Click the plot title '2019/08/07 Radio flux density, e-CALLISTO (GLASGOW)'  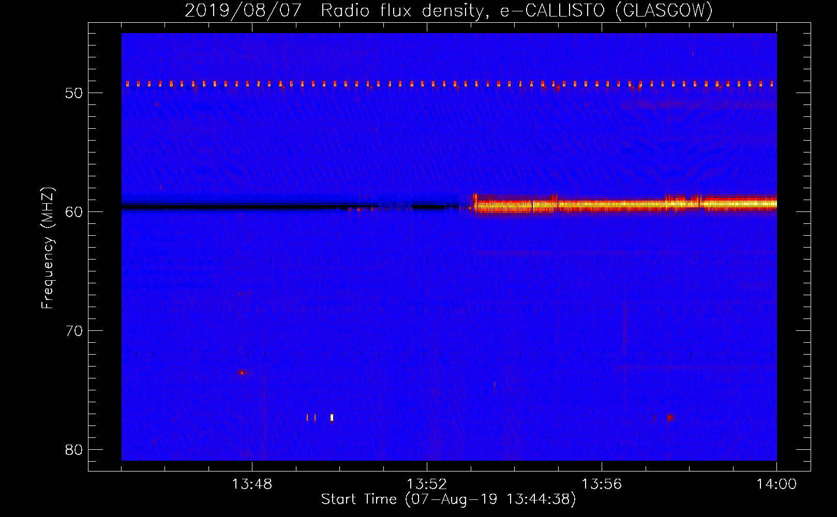coord(449,10)
